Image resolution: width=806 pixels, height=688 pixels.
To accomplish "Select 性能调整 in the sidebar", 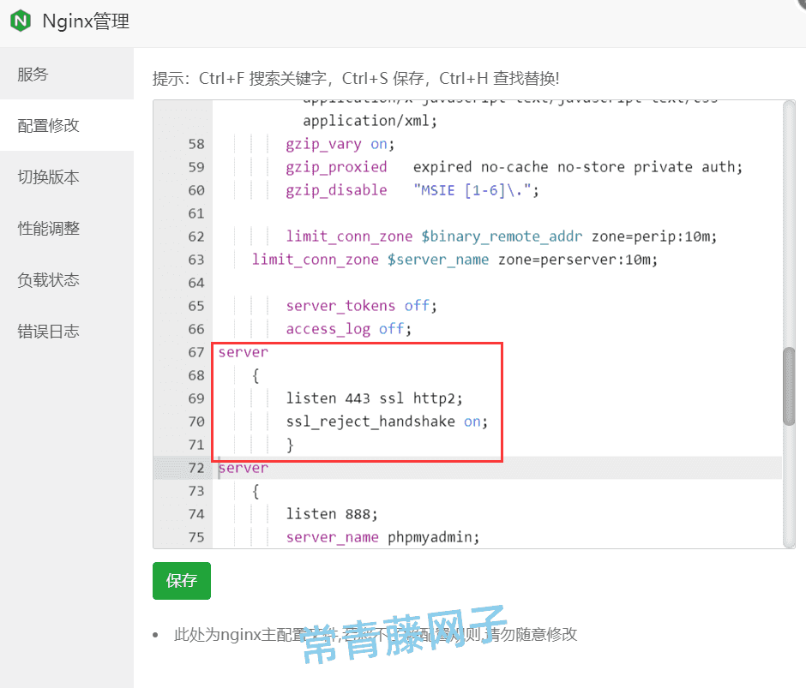I will 47,228.
